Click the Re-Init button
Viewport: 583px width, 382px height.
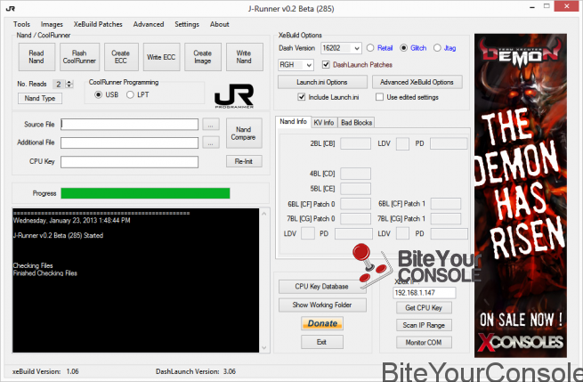tap(244, 161)
